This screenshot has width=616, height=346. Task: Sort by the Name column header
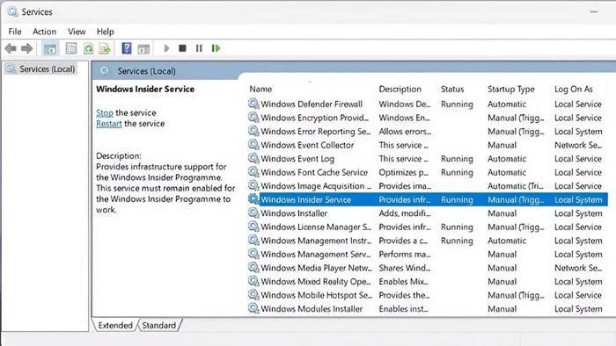(x=260, y=89)
